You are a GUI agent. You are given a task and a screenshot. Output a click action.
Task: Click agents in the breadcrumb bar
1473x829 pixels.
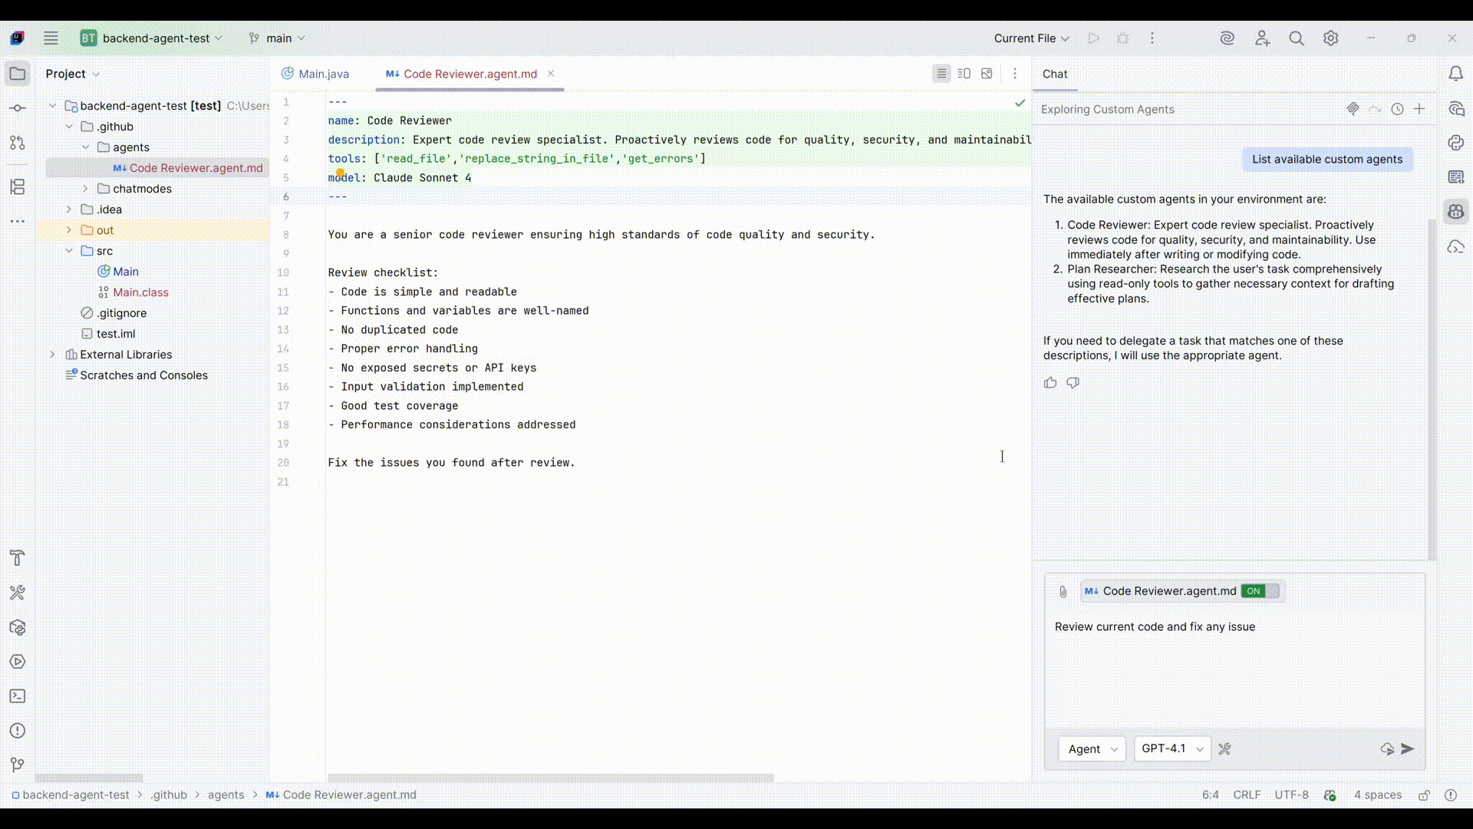coord(226,794)
